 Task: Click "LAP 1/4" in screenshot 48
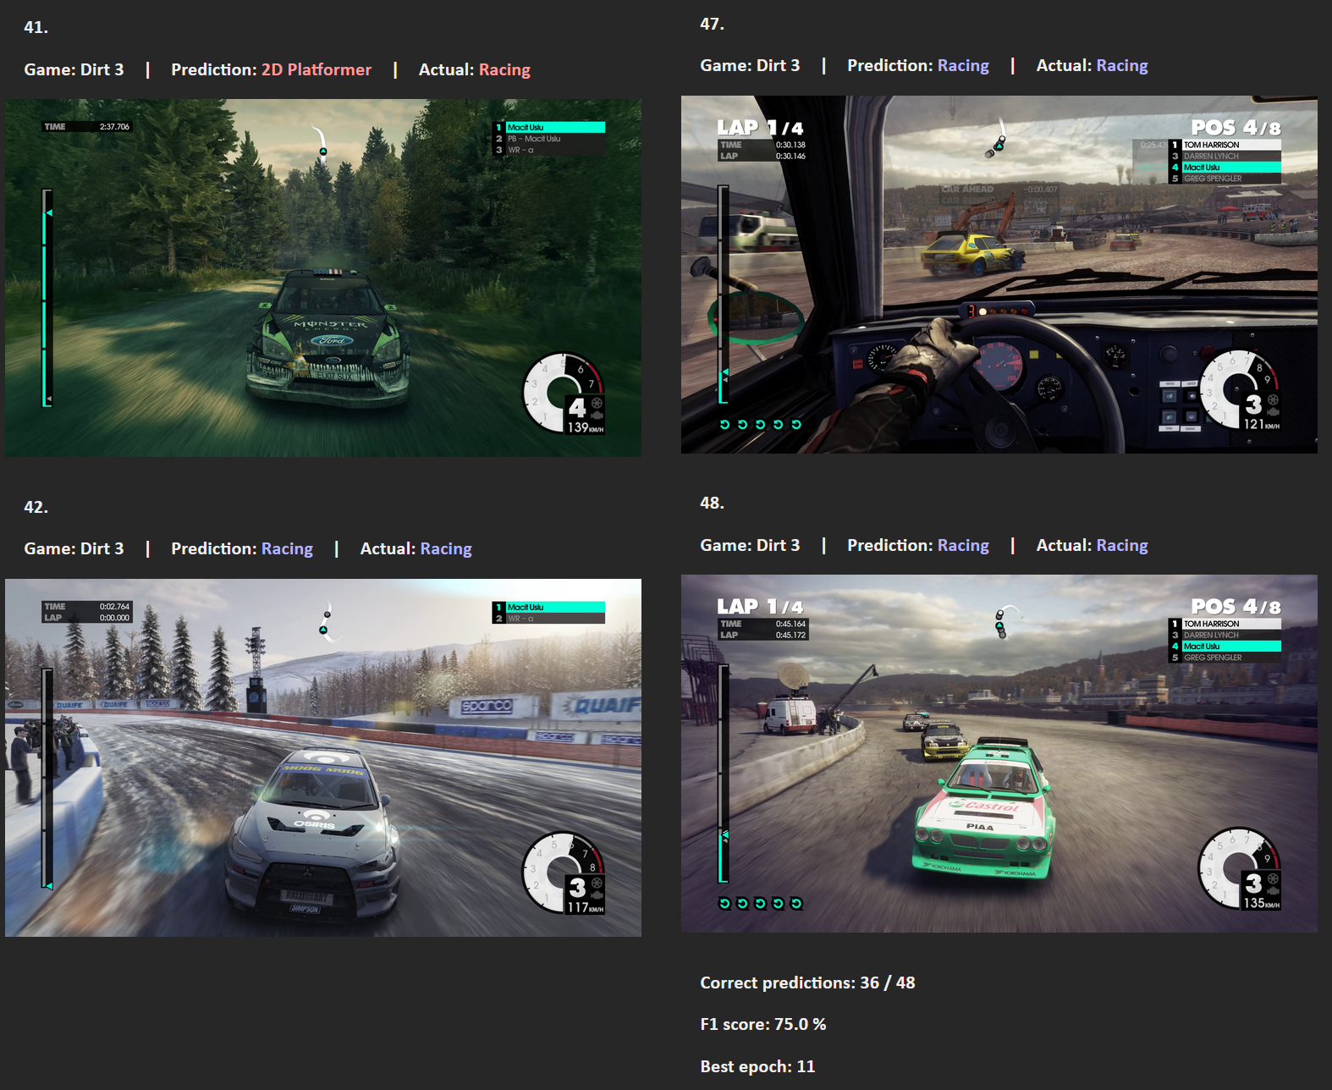tap(760, 607)
